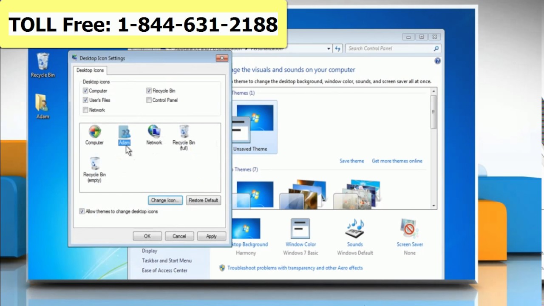
Task: Click the refresh button beside address bar
Action: click(x=337, y=48)
